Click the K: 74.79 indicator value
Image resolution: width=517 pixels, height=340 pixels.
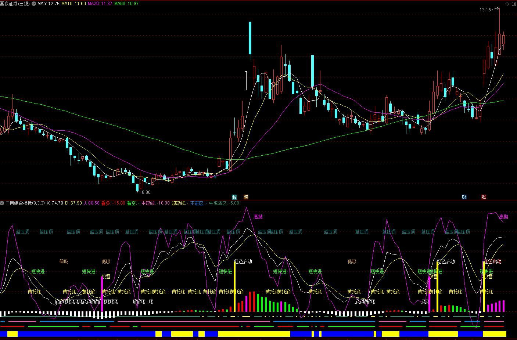pos(55,203)
